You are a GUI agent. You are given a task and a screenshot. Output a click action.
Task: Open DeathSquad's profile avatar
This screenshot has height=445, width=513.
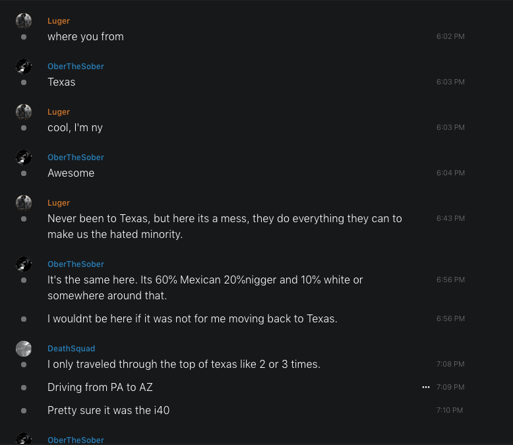click(24, 348)
